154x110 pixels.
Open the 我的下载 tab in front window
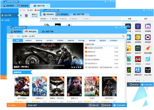point(48,32)
